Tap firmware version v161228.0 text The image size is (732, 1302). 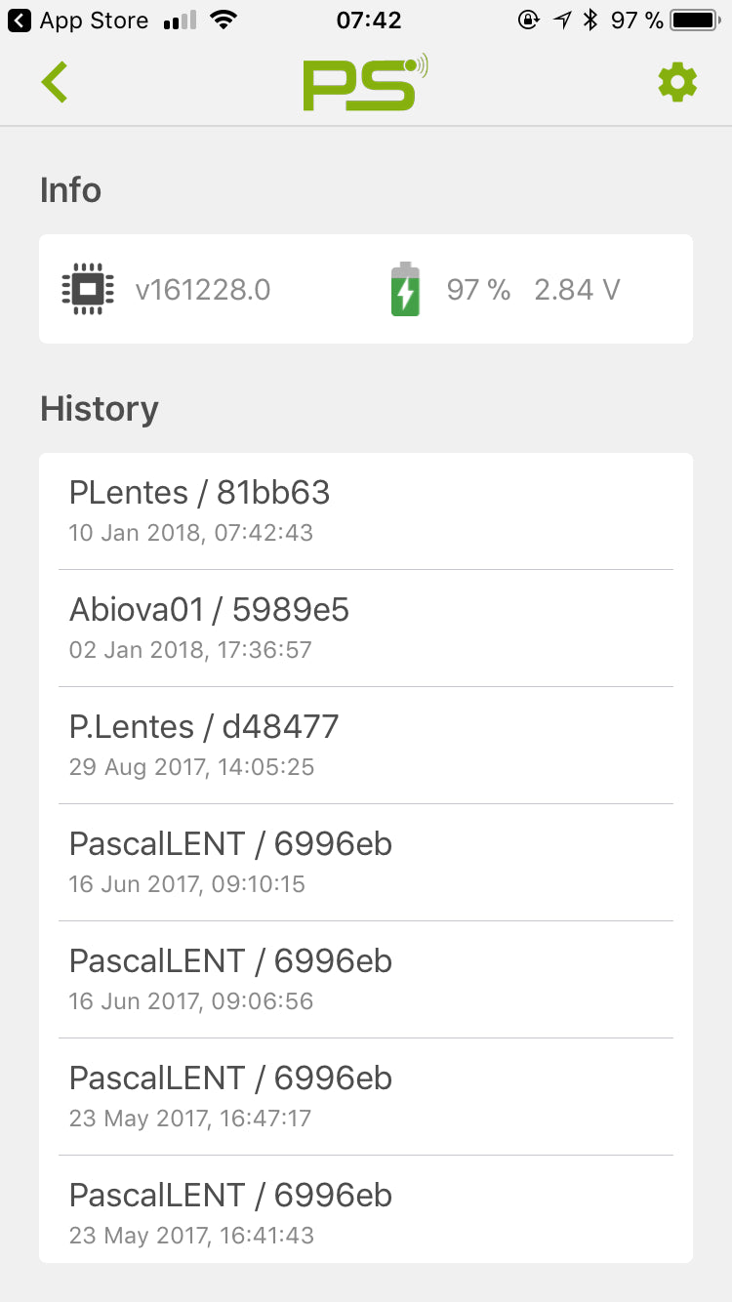pyautogui.click(x=203, y=290)
